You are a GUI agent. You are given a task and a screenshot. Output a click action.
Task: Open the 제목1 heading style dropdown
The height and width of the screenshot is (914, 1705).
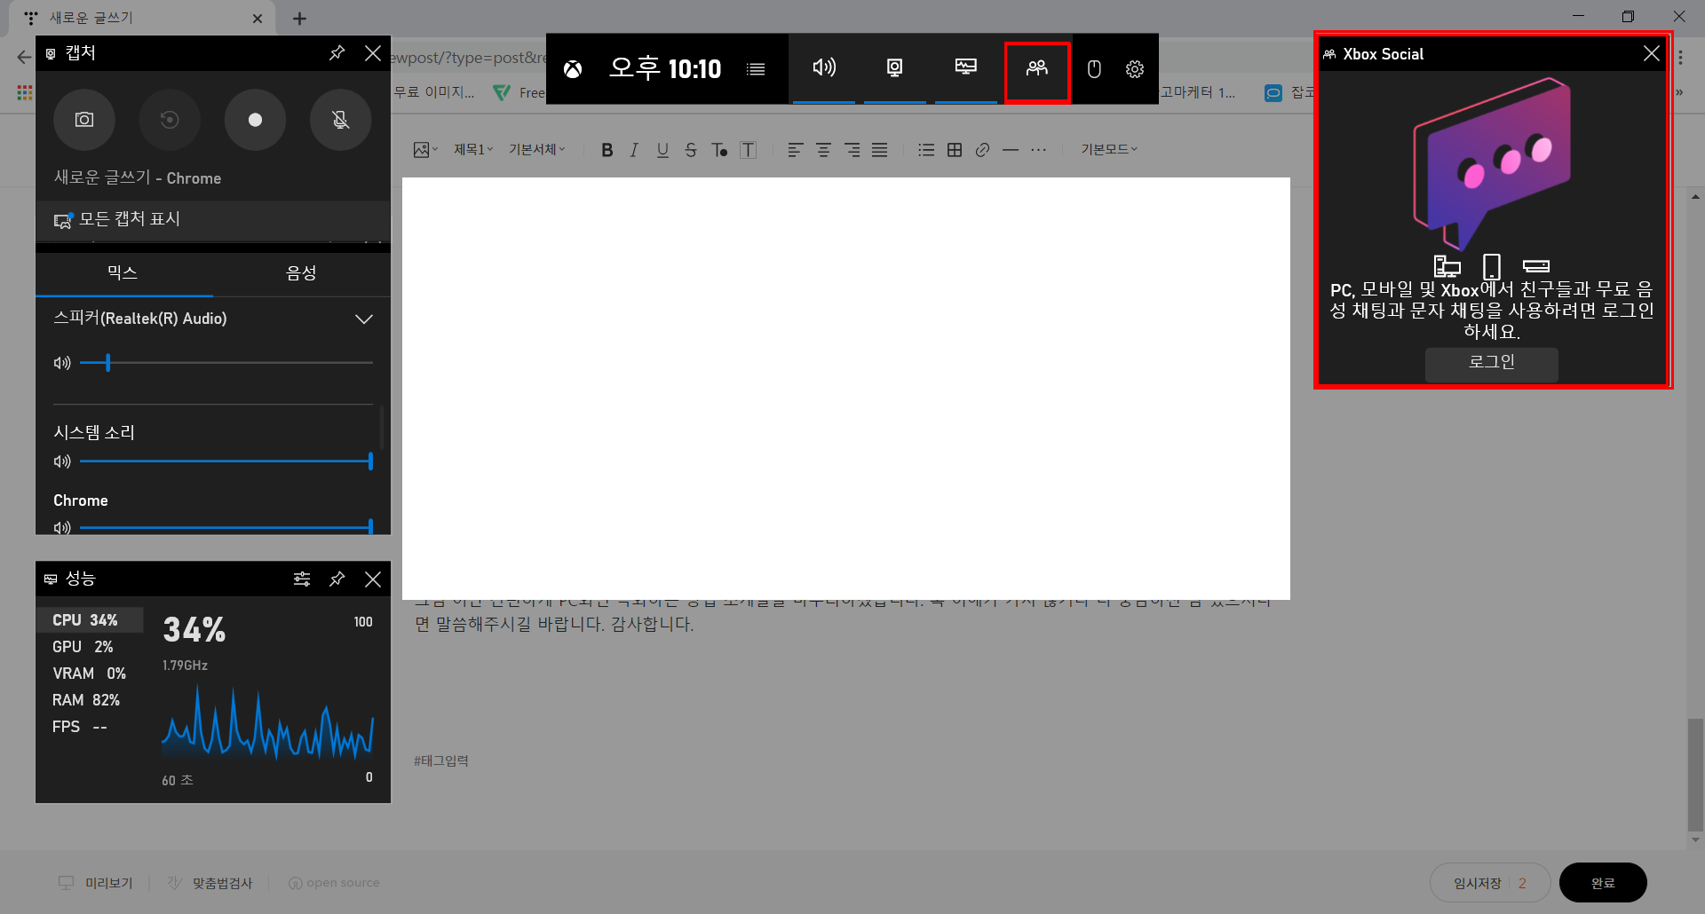[473, 150]
